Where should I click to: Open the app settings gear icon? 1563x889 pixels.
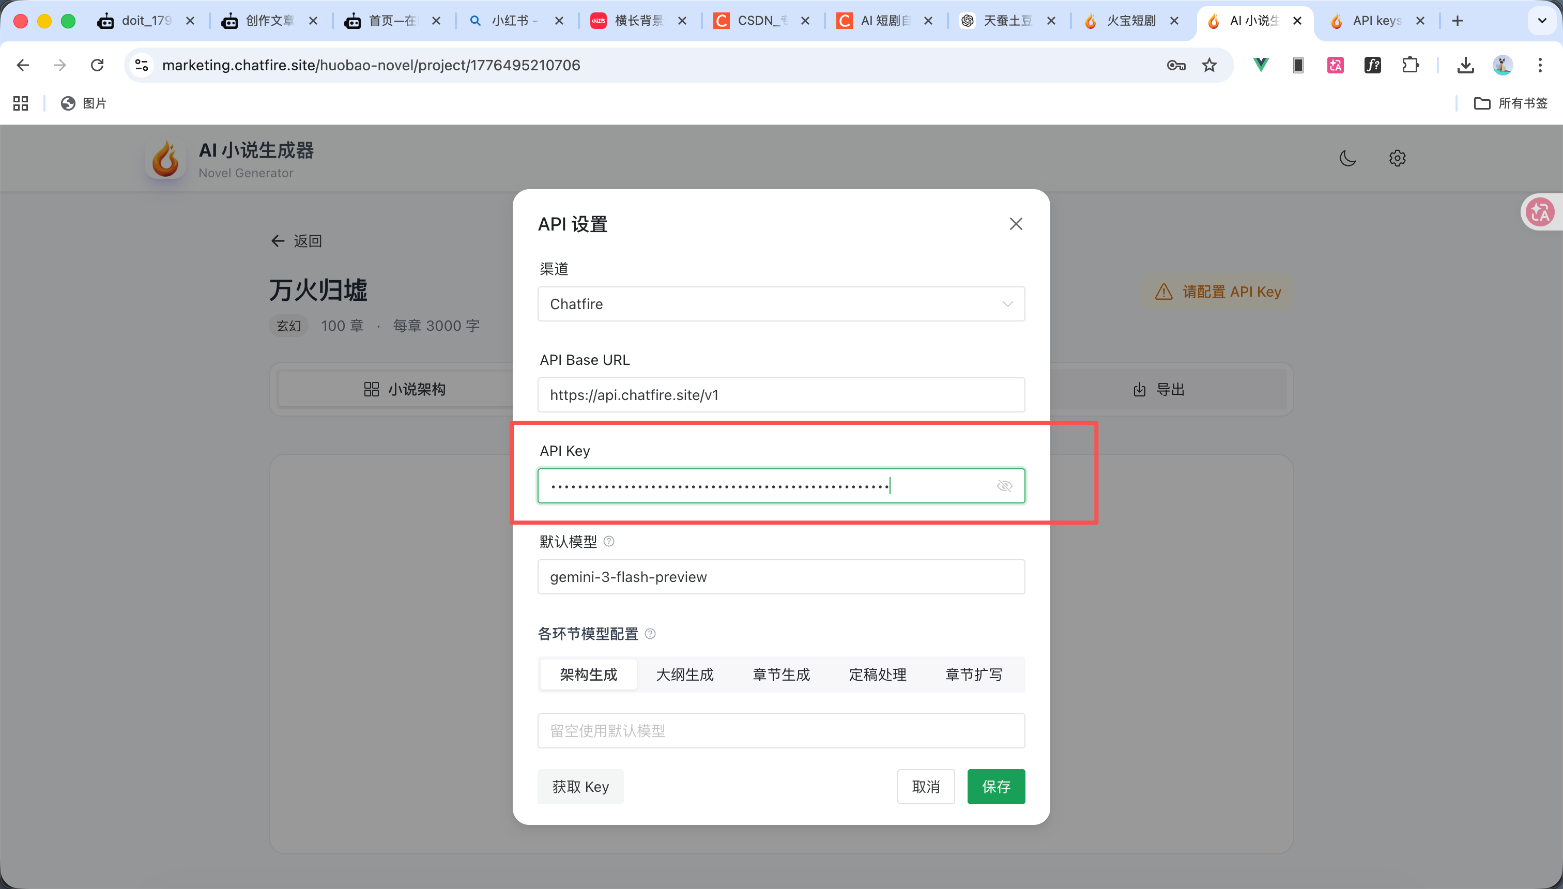1397,158
